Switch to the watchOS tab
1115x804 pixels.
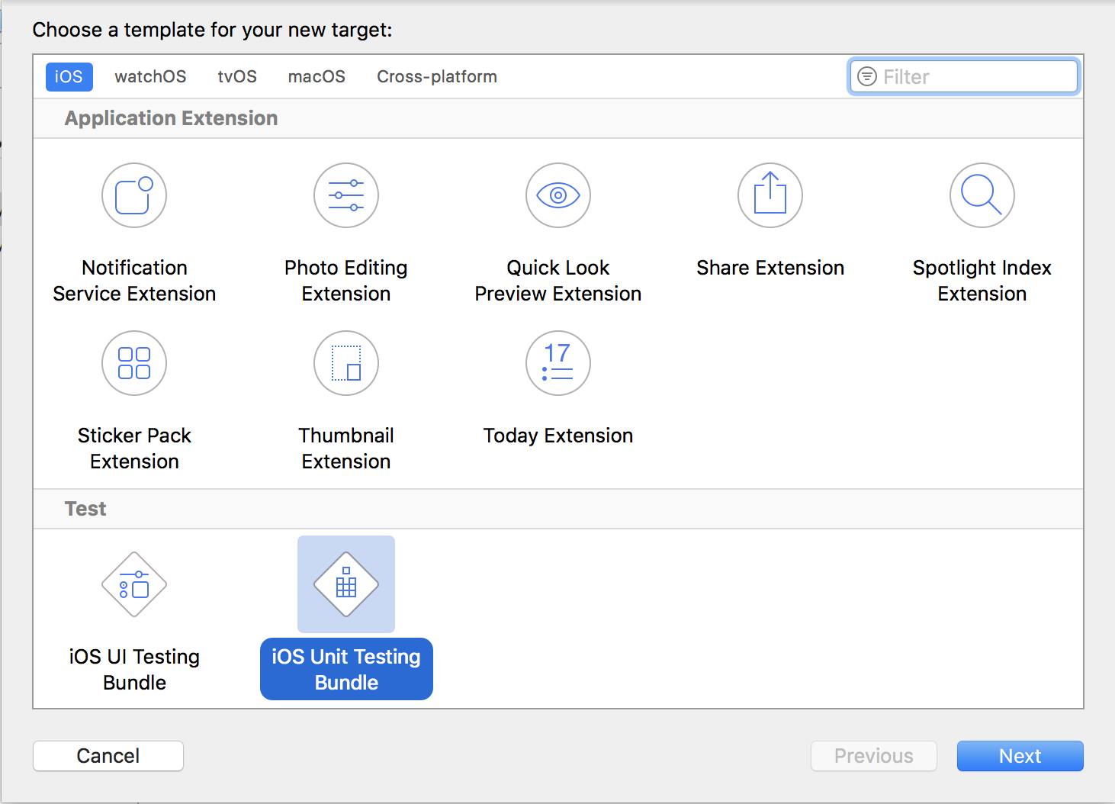point(150,77)
